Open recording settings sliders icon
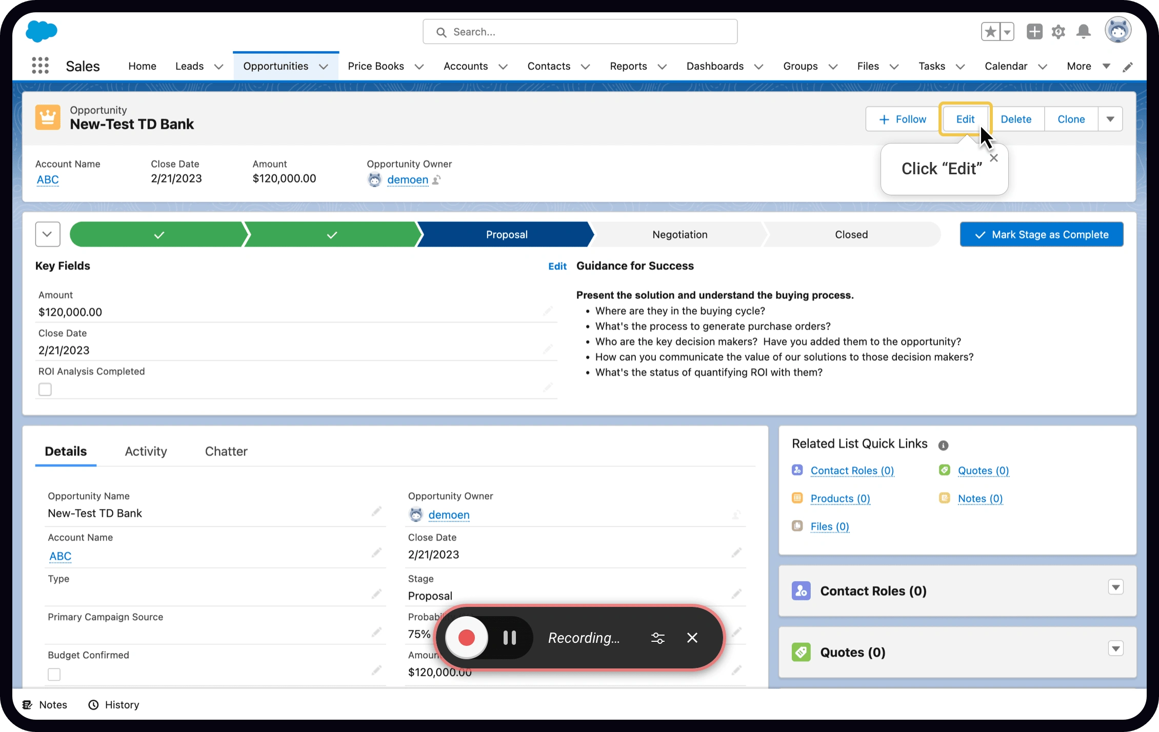Screen dimensions: 1159x732 pos(657,638)
